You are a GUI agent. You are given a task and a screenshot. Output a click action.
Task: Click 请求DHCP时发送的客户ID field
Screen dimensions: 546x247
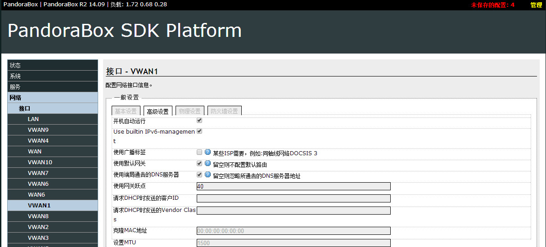[293, 198]
